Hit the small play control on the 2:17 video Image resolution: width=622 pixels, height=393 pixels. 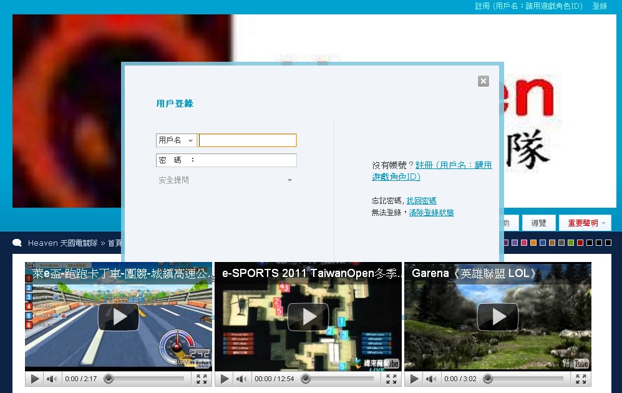point(35,379)
